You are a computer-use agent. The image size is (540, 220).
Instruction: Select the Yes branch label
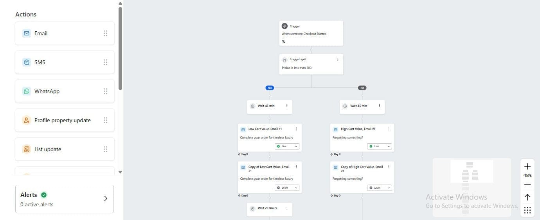pos(269,88)
